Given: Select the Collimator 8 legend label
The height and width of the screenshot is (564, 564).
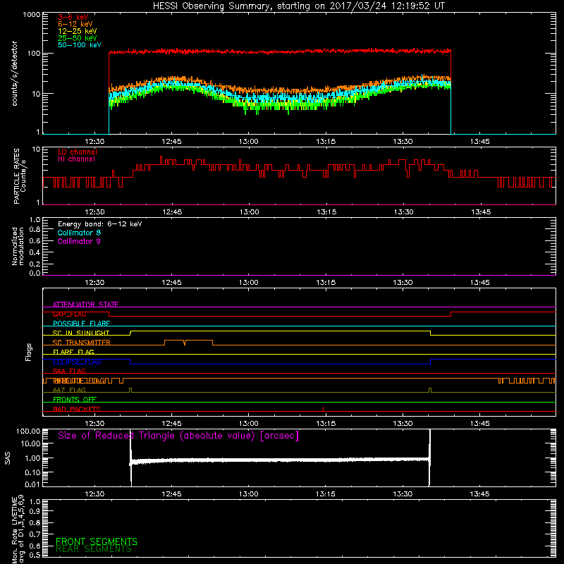Looking at the screenshot, I should (79, 233).
